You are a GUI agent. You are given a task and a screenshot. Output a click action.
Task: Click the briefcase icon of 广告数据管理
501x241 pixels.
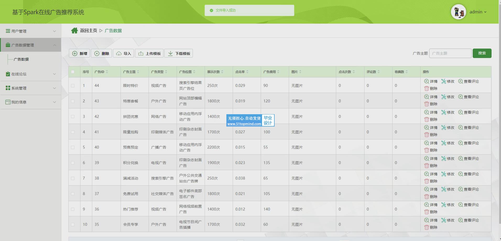coord(8,45)
